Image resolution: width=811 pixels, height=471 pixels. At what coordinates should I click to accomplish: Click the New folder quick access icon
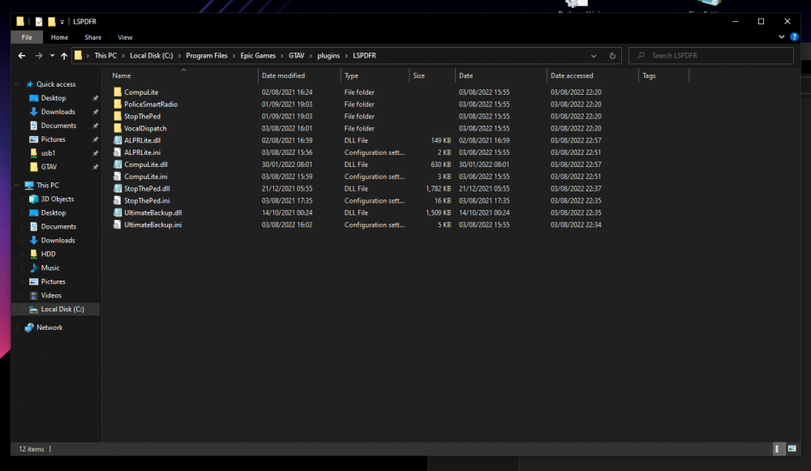pos(52,22)
